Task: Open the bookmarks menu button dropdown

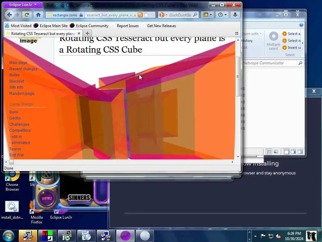Action: pos(207,15)
